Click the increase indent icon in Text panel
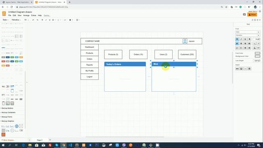This screenshot has height=148, width=263. (x=249, y=48)
